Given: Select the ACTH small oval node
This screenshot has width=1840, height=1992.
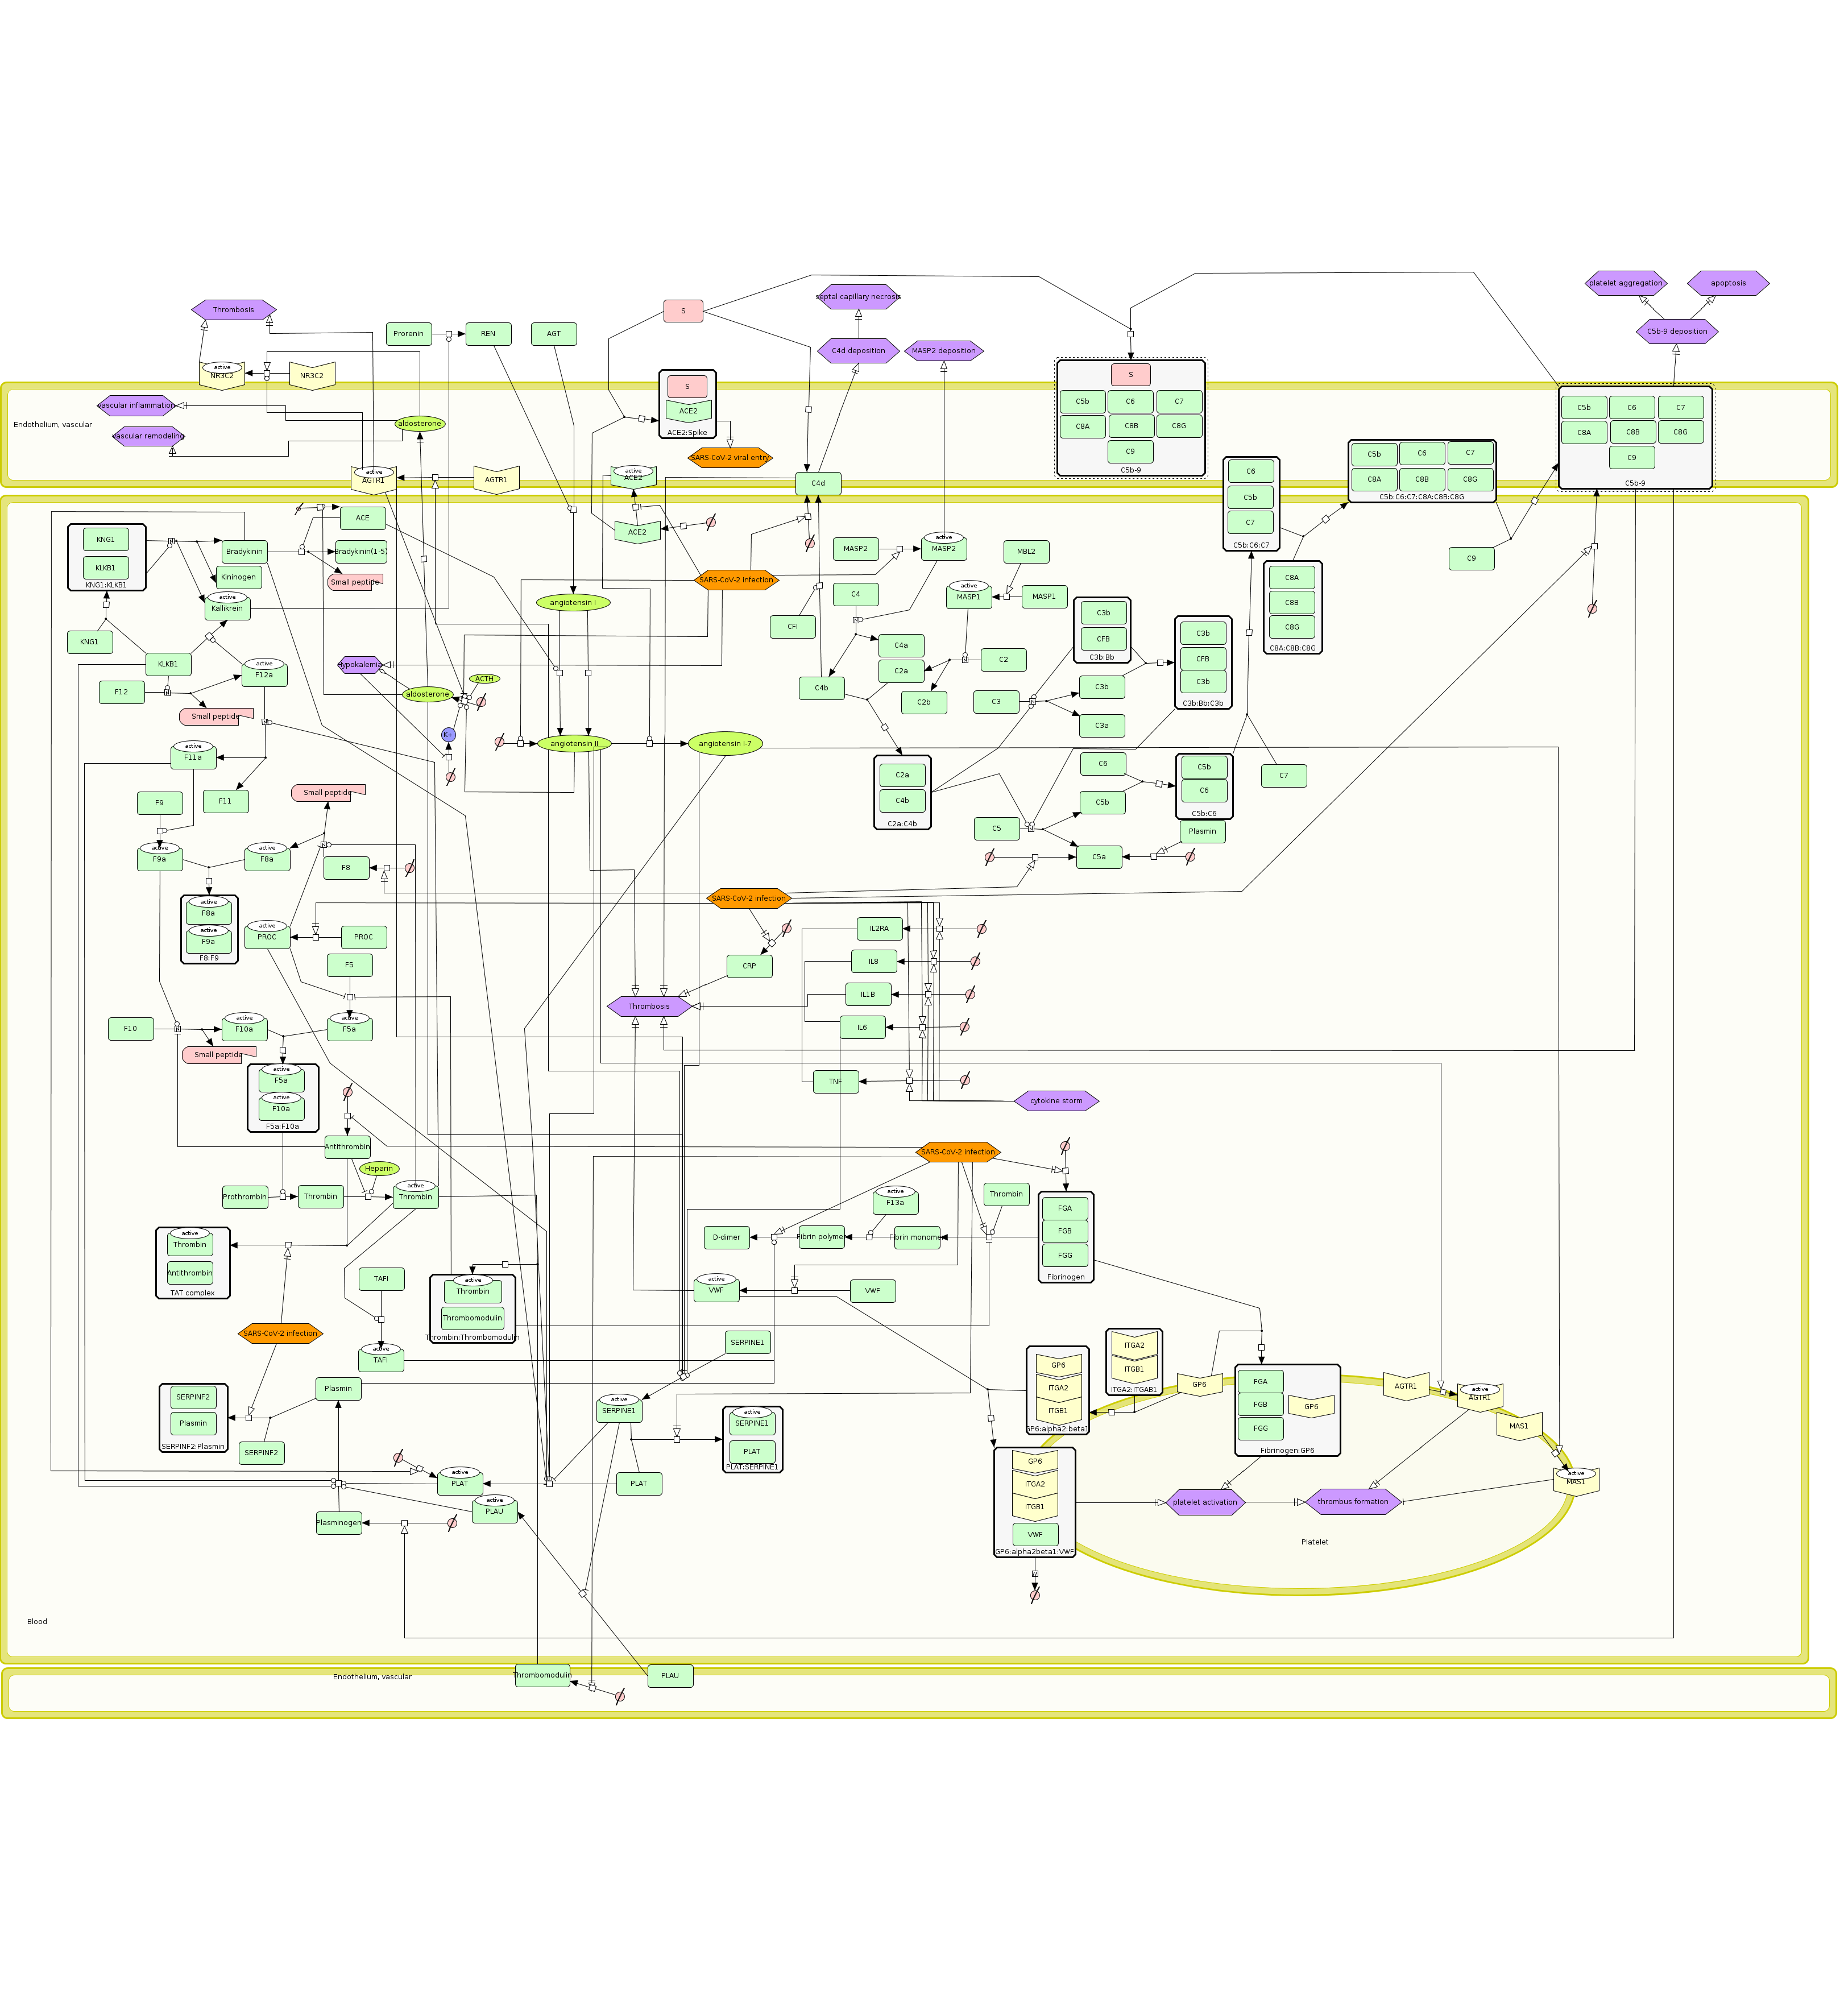Looking at the screenshot, I should (484, 679).
